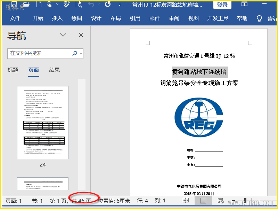Switch to the 邮件 ribbon tab
The height and width of the screenshot is (209, 278).
pyautogui.click(x=155, y=18)
